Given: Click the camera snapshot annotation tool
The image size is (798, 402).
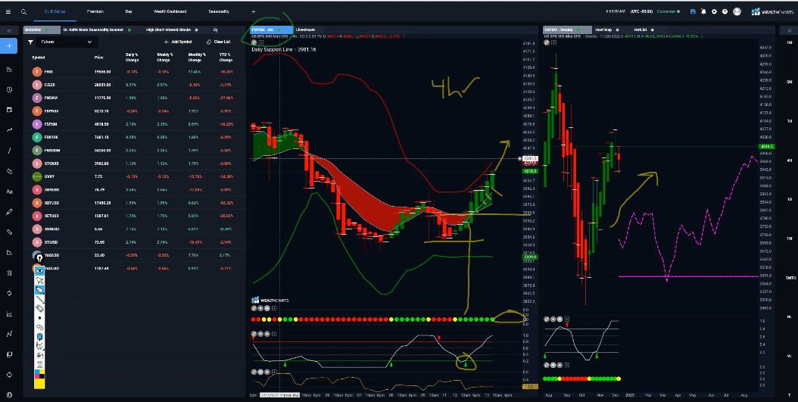Looking at the screenshot, I should coord(39,354).
